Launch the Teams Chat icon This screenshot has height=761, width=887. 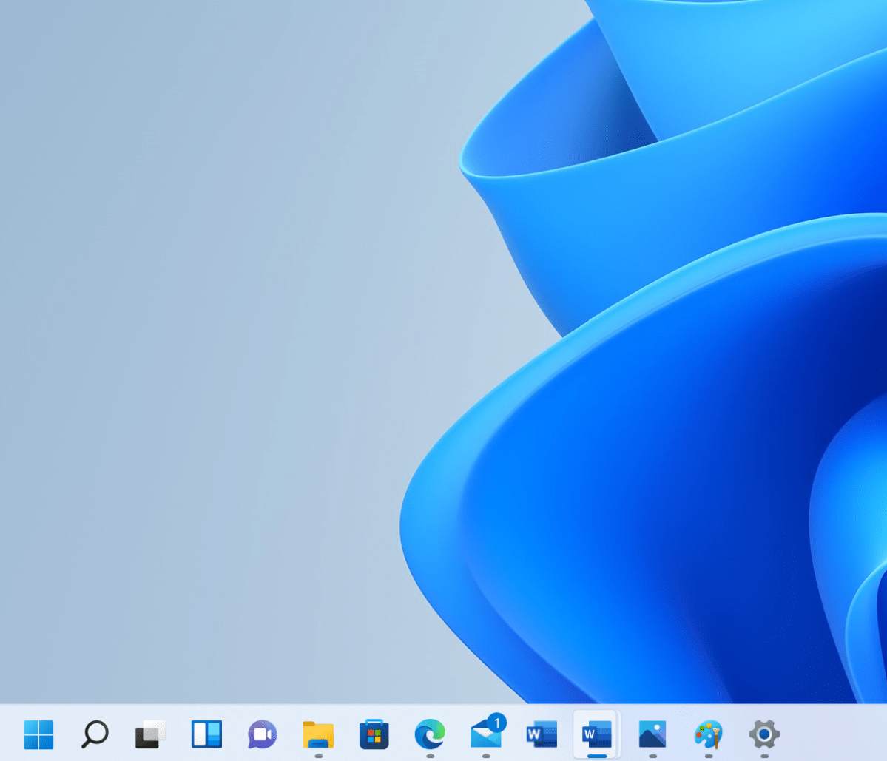[263, 734]
